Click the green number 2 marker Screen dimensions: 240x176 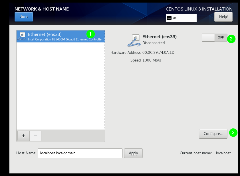click(x=231, y=39)
